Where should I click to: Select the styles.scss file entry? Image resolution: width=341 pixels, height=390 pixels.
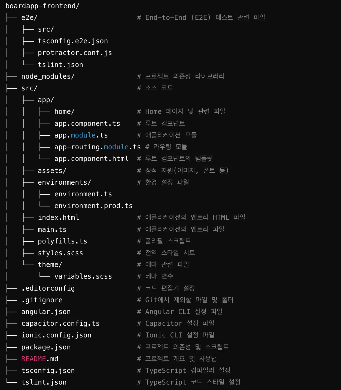pyautogui.click(x=60, y=253)
